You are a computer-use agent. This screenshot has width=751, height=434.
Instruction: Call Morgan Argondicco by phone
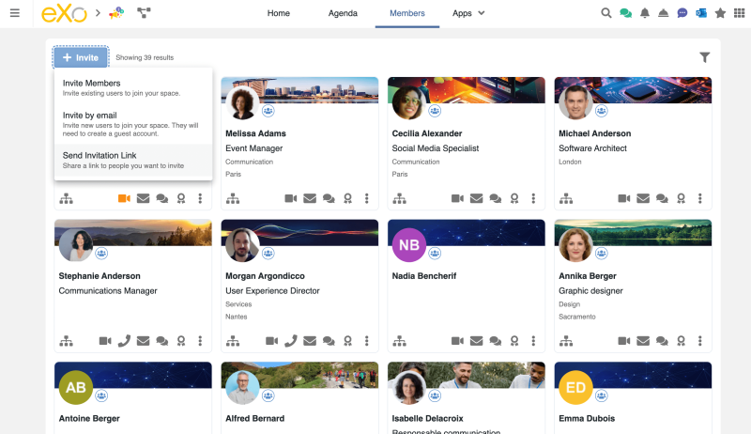click(x=291, y=341)
